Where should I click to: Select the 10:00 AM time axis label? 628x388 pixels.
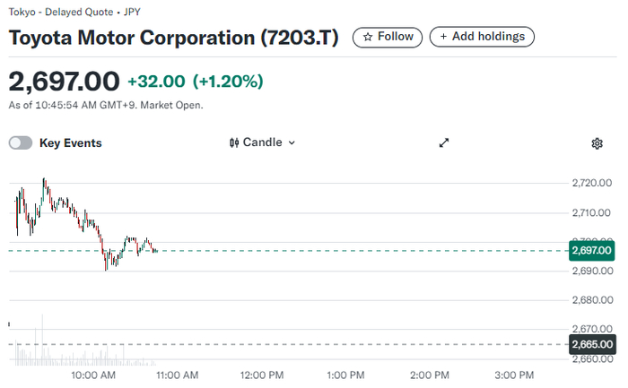pos(93,375)
